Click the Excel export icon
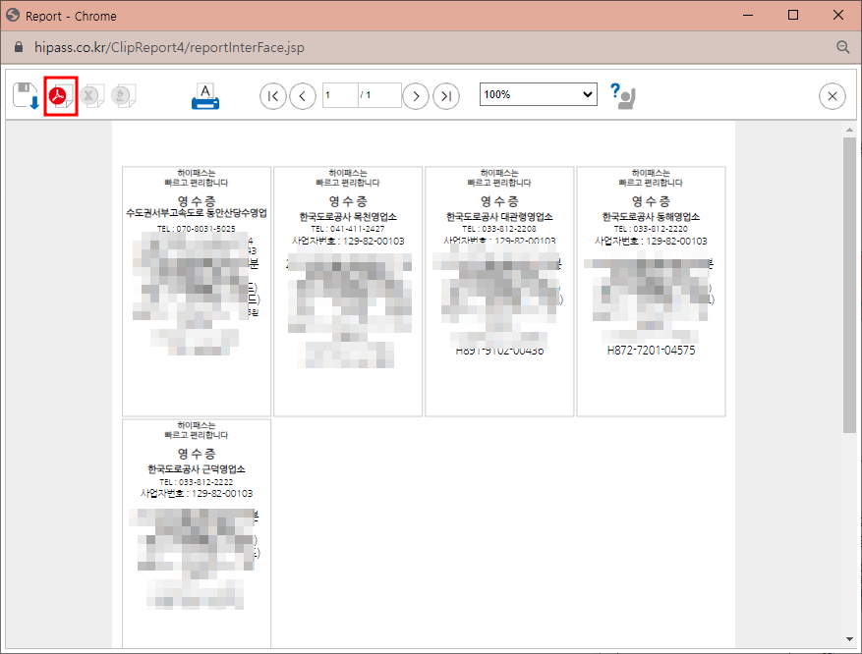Screen dimensions: 862x654 click(90, 96)
